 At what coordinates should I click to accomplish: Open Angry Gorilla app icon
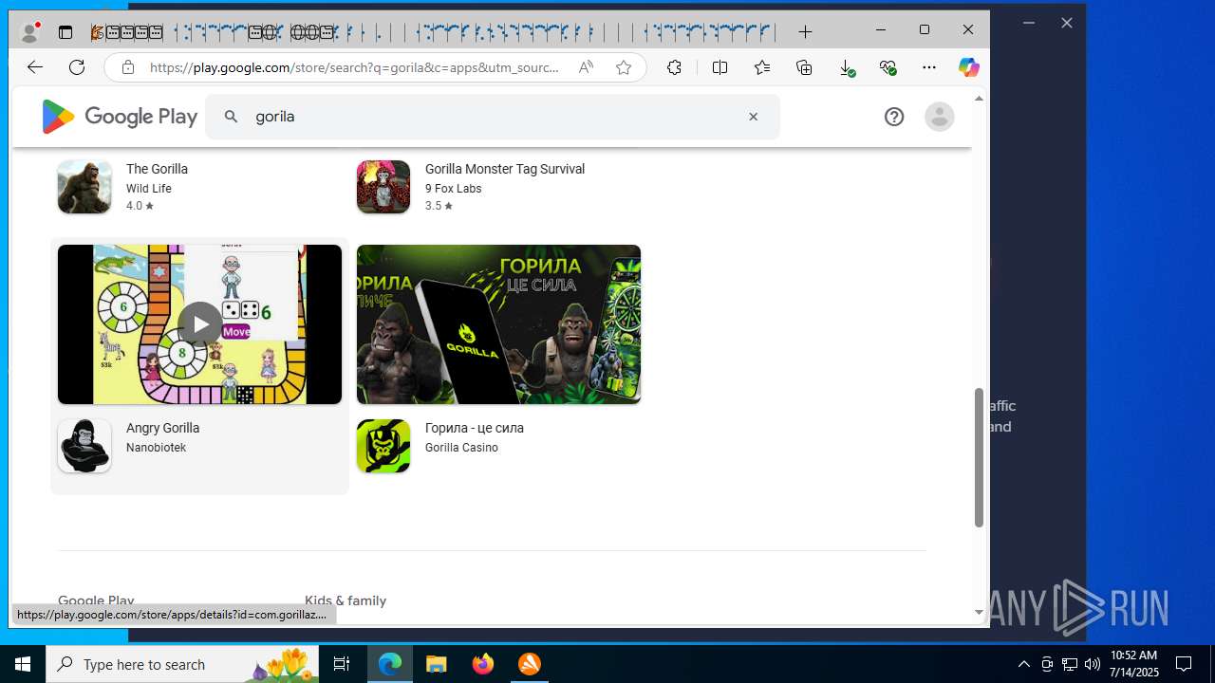[84, 446]
